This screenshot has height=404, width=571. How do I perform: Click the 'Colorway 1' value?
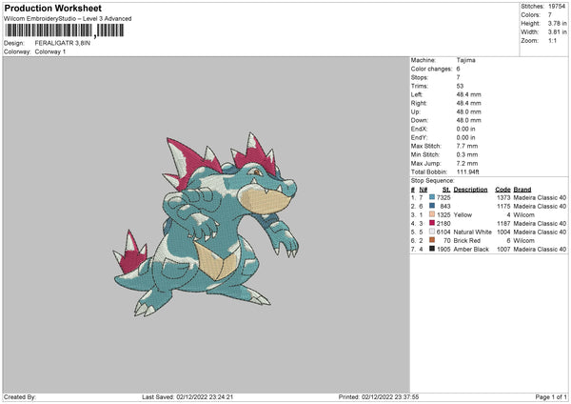pyautogui.click(x=50, y=51)
